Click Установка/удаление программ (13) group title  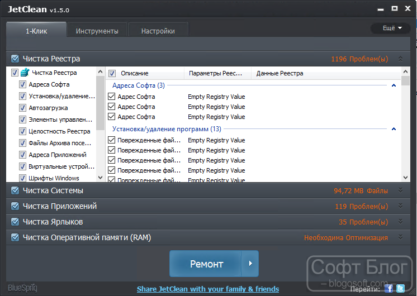click(x=167, y=129)
